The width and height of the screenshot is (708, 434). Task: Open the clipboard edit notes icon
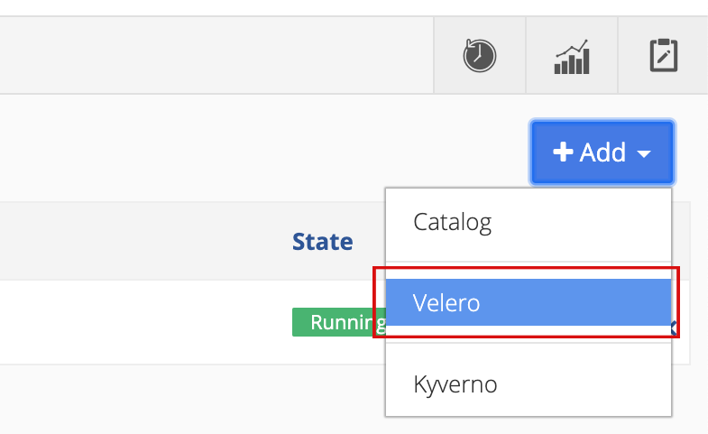[663, 55]
